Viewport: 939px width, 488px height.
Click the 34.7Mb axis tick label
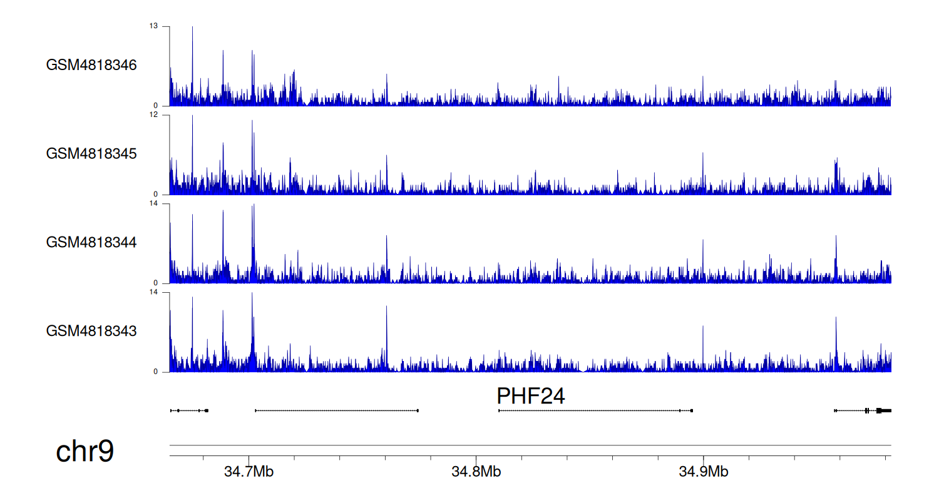point(249,471)
